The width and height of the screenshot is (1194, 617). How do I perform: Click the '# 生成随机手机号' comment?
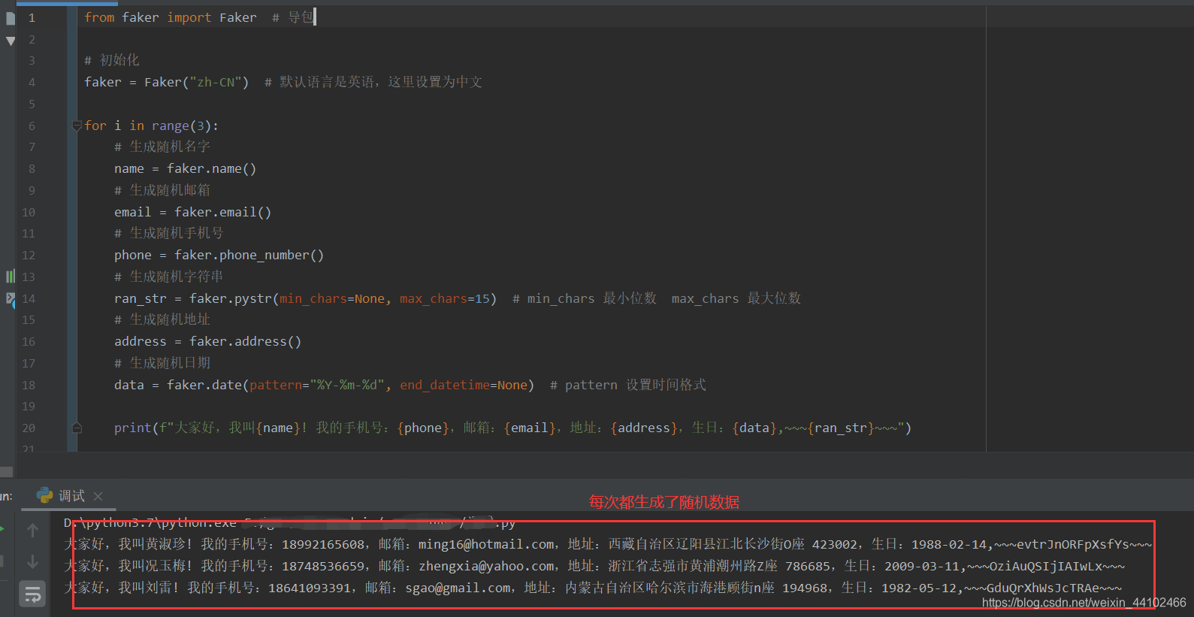(x=169, y=233)
